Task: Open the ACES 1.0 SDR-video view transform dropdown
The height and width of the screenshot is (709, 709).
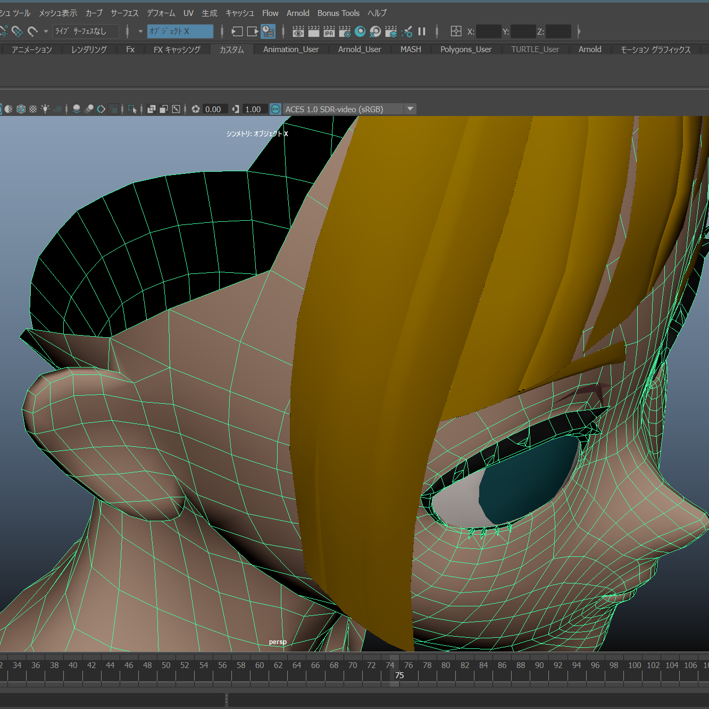Action: click(x=349, y=109)
